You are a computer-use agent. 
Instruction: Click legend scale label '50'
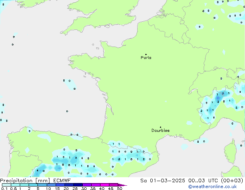click(119, 188)
